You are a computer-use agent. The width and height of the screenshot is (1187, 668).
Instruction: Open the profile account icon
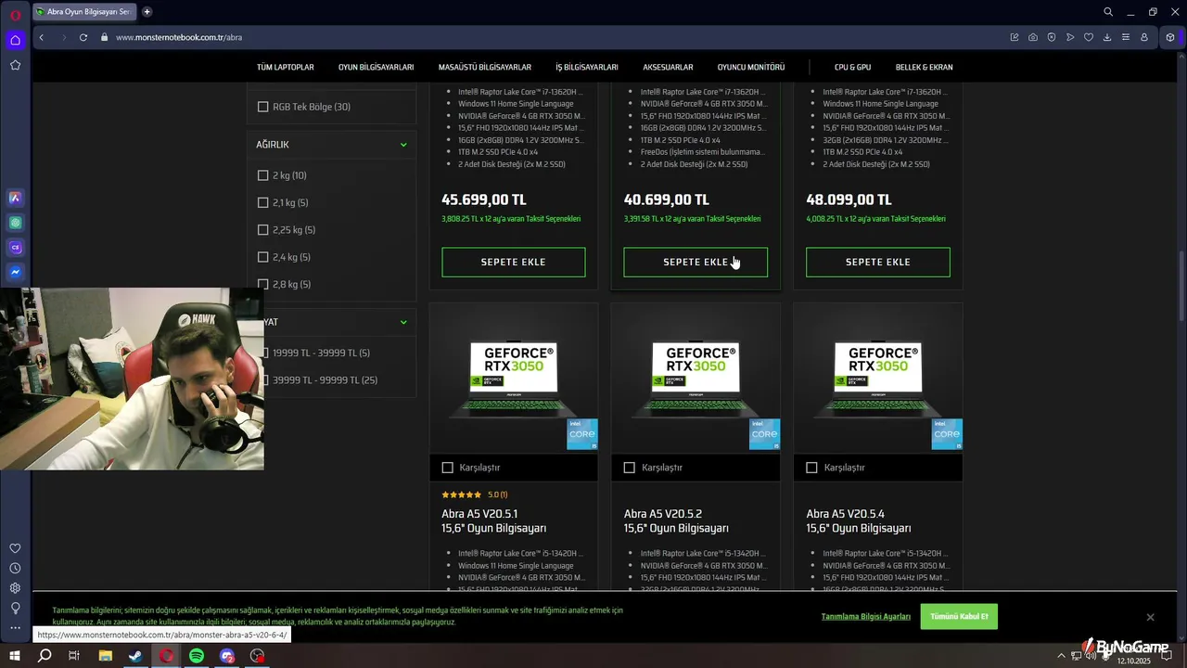click(1144, 37)
